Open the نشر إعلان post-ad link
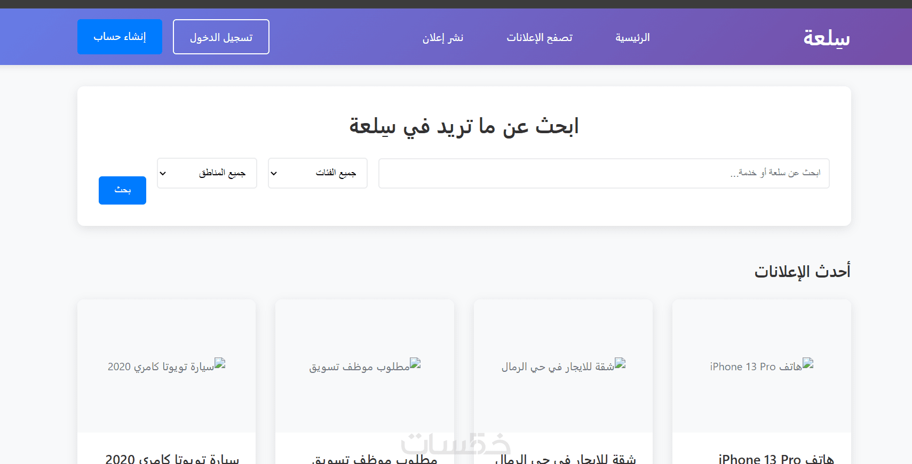This screenshot has width=912, height=464. pyautogui.click(x=443, y=37)
